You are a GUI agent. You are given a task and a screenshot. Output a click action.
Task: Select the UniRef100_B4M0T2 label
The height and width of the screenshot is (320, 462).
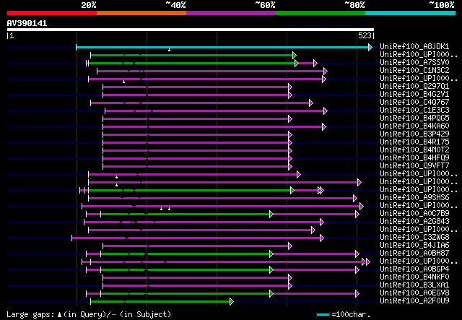coord(414,150)
